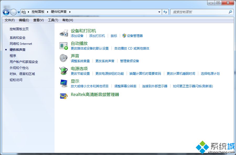236x155 pixels.
Task: Click 放大或缩小文本和其他项目 link
Action: pos(90,86)
